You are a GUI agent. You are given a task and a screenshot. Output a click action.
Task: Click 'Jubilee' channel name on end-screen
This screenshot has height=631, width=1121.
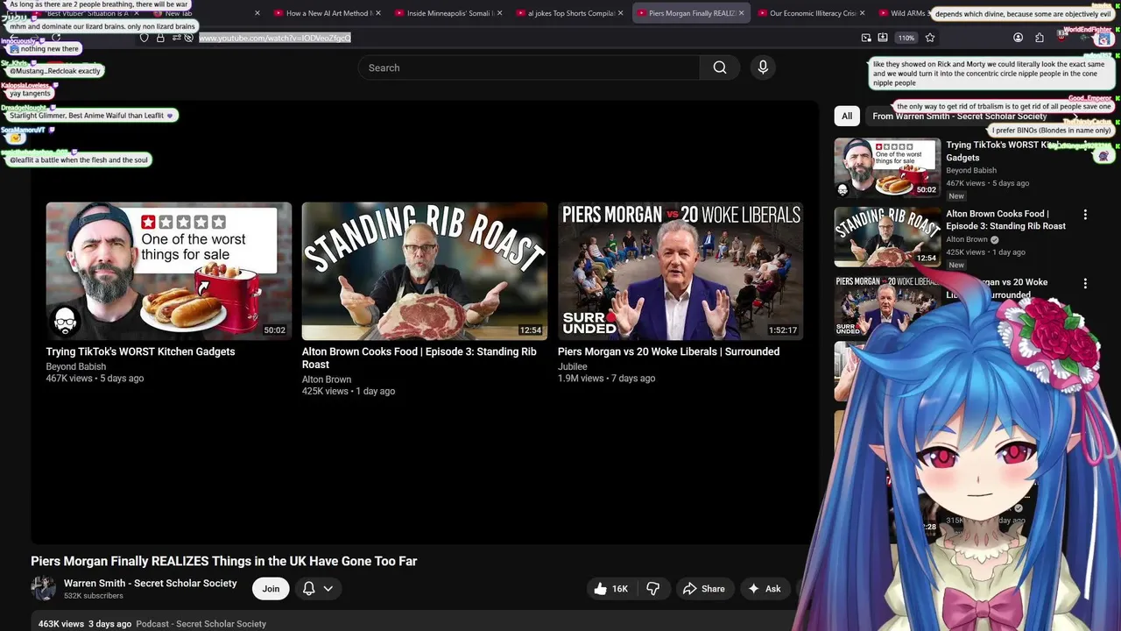point(573,366)
